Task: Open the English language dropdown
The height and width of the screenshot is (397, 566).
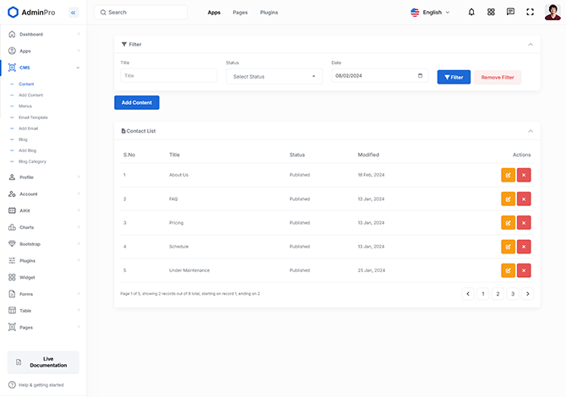Action: (430, 13)
